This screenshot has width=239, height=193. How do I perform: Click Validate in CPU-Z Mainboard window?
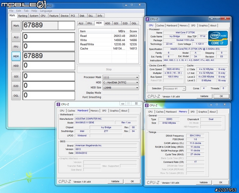(115, 181)
